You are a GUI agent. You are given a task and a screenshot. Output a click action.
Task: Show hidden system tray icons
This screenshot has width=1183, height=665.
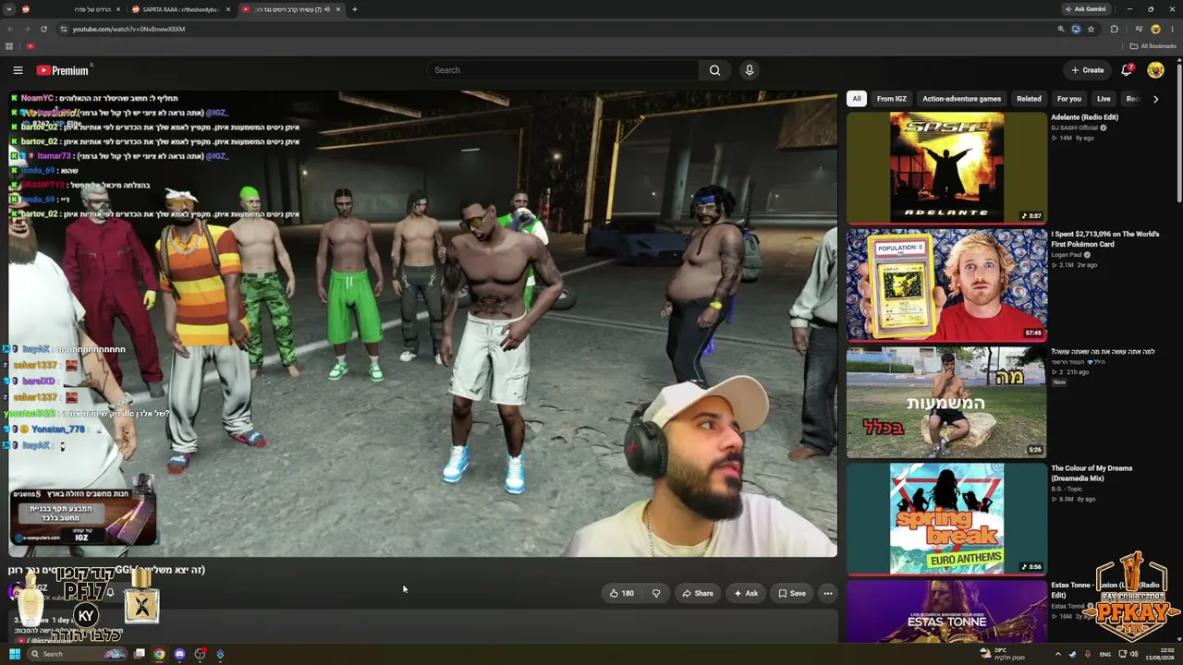(x=1058, y=654)
